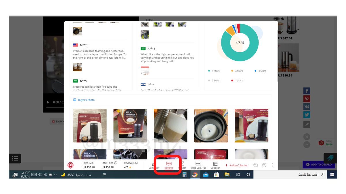Click the Buyer's Photo heading

(x=84, y=100)
